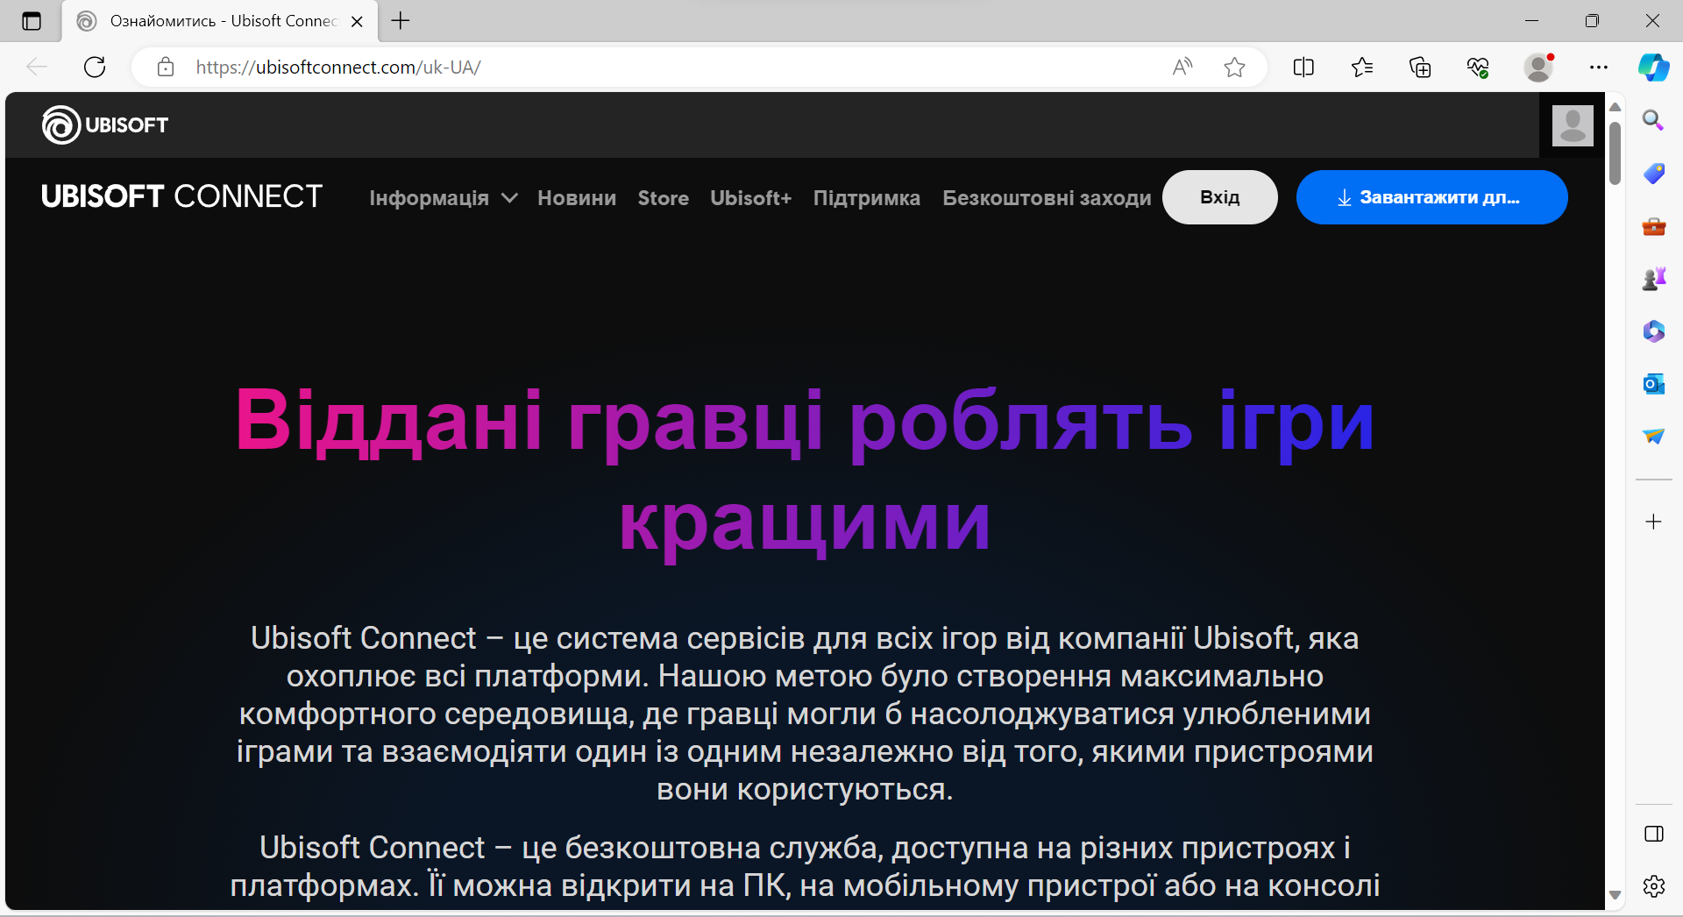The width and height of the screenshot is (1683, 917).
Task: Open the Games chess sidebar icon
Action: point(1653,279)
